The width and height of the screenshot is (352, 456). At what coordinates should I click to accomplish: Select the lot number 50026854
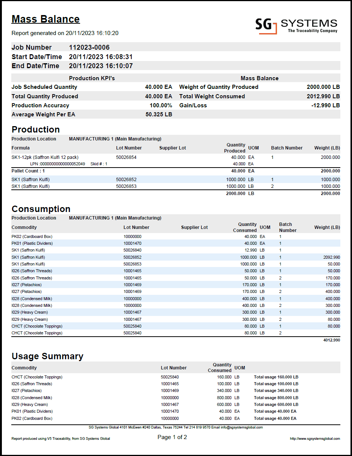pos(126,157)
